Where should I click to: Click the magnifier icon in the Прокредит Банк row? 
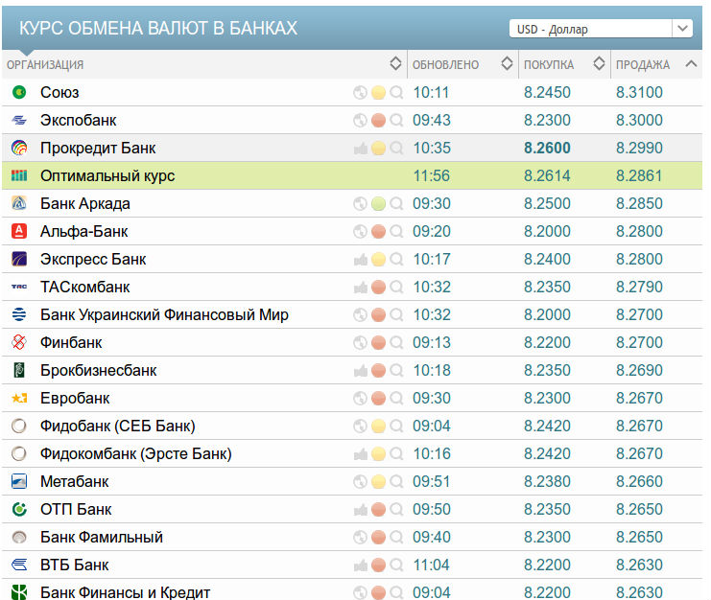(396, 148)
